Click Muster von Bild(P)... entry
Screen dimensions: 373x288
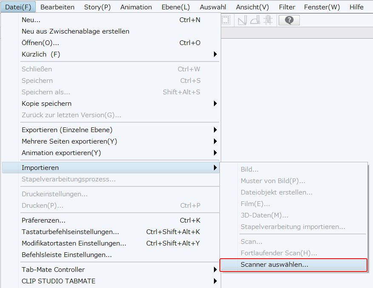(x=294, y=181)
